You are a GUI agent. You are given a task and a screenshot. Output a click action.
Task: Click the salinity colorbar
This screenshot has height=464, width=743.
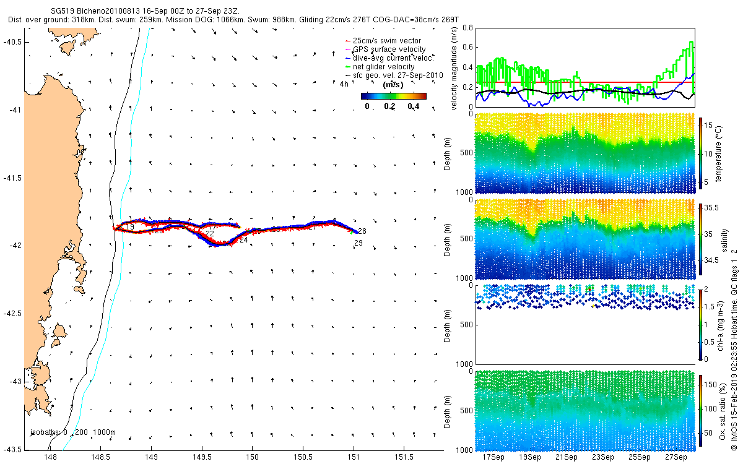(701, 239)
